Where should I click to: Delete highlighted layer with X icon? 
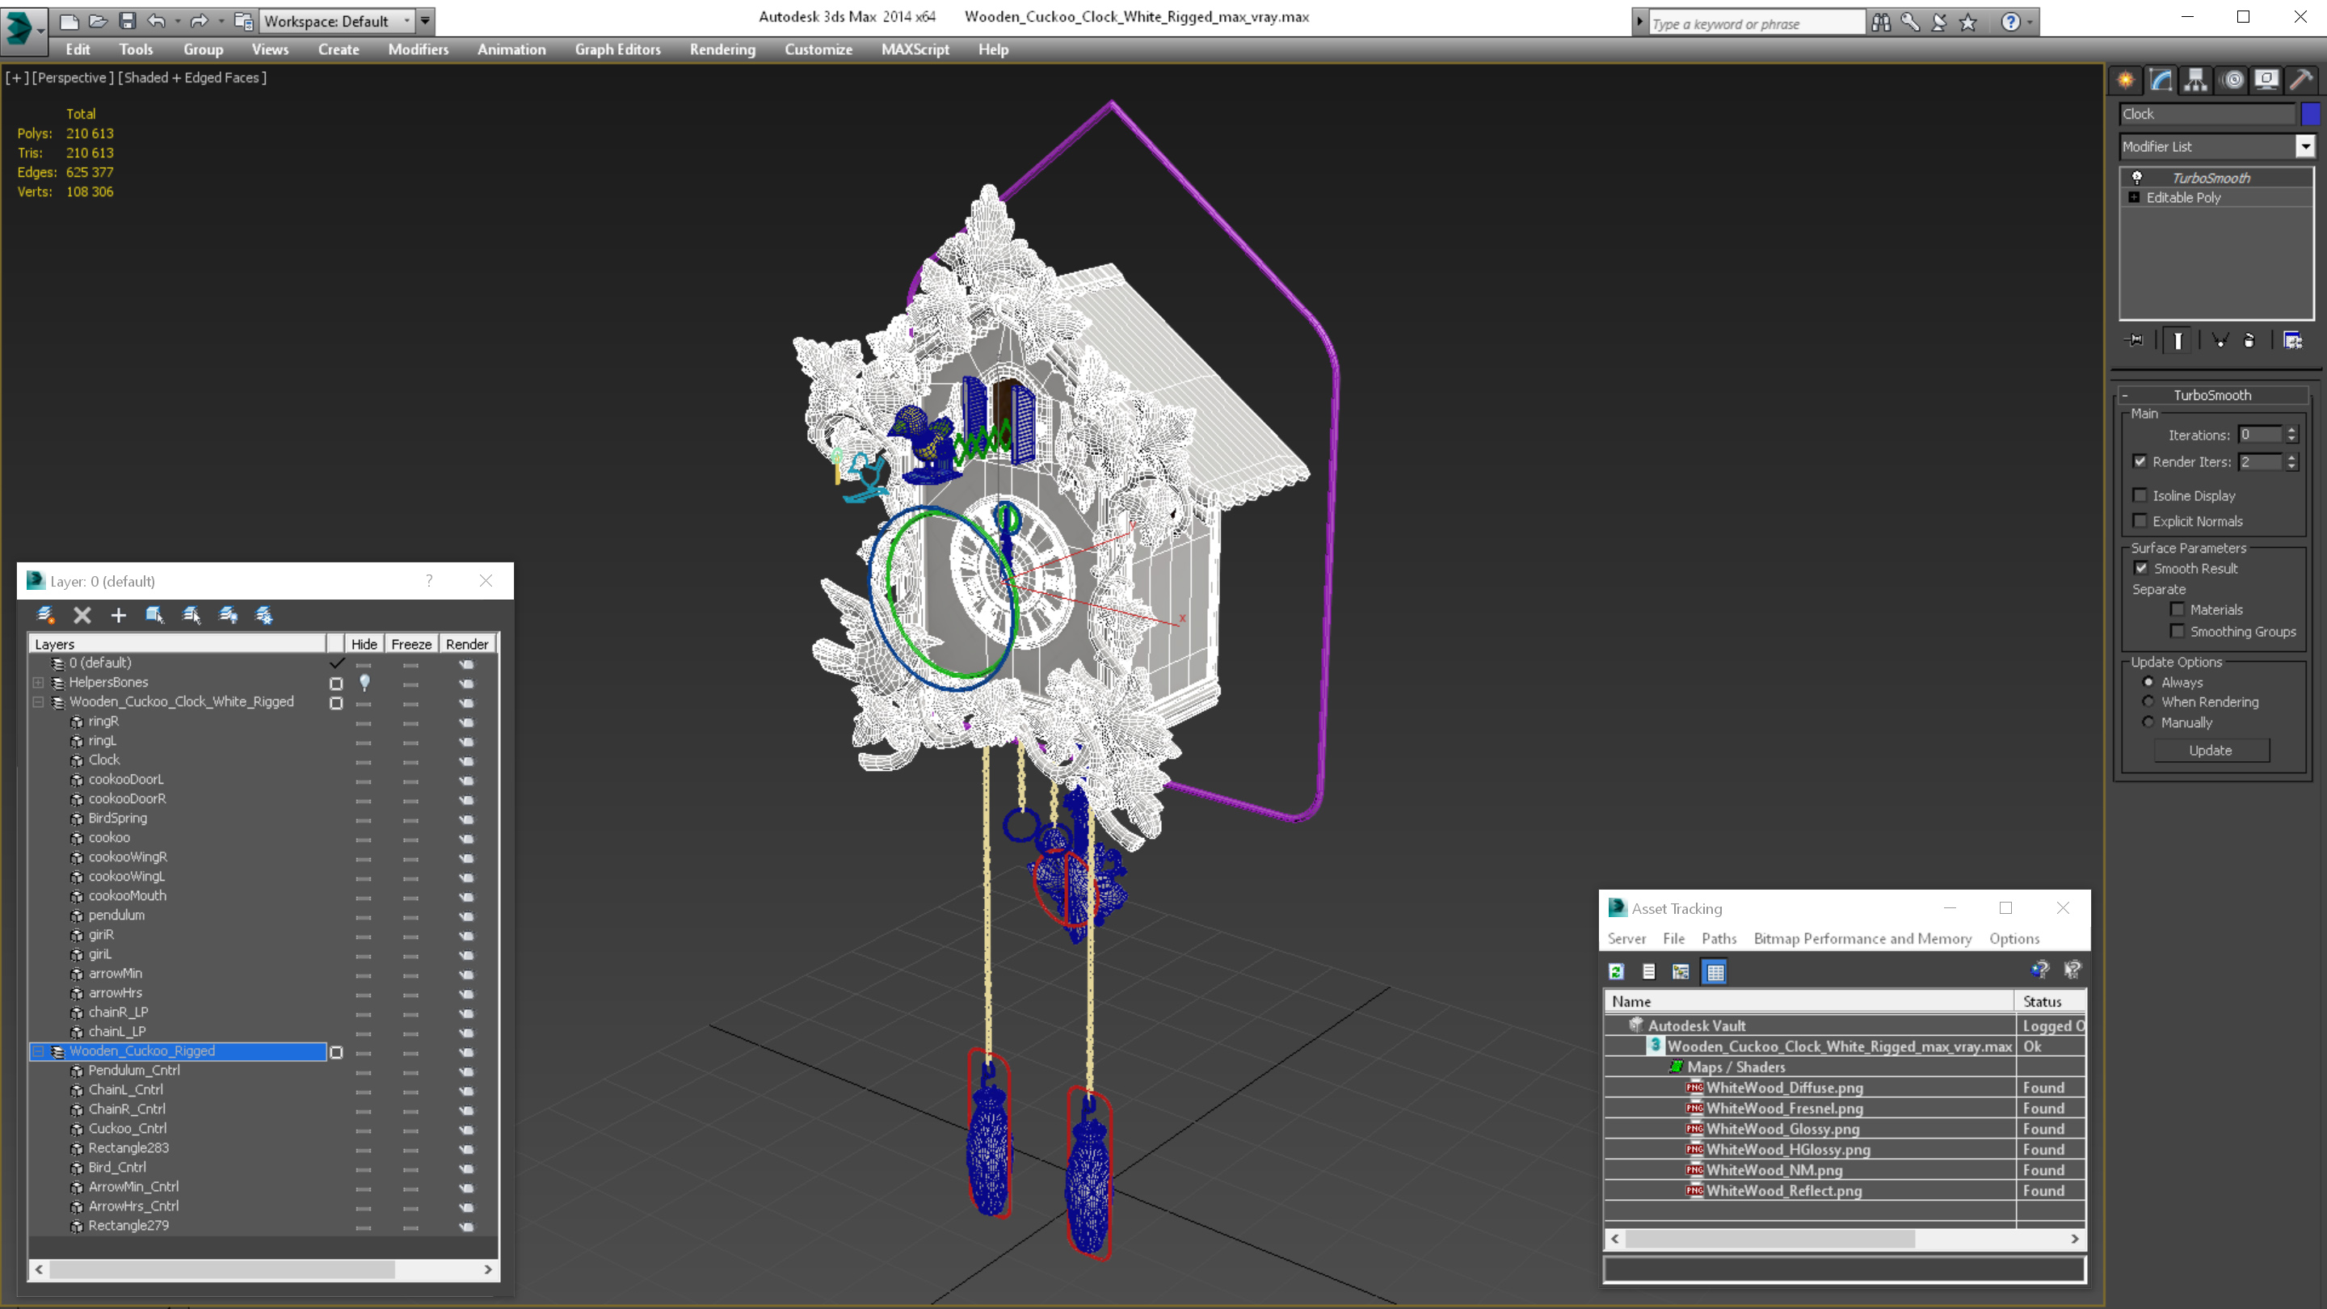click(x=82, y=615)
